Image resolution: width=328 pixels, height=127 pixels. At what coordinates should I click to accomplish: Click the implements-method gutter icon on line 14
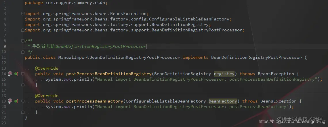(16, 74)
